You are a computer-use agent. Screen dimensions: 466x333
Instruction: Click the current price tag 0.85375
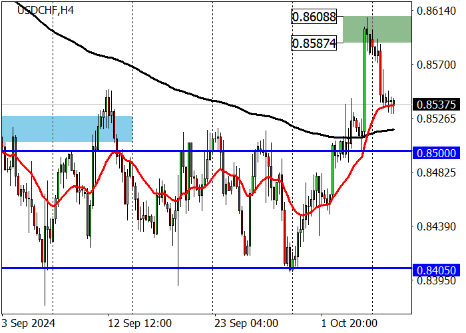pos(436,105)
